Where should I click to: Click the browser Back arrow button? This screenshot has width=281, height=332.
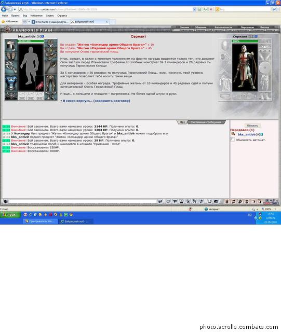coord(4,9)
